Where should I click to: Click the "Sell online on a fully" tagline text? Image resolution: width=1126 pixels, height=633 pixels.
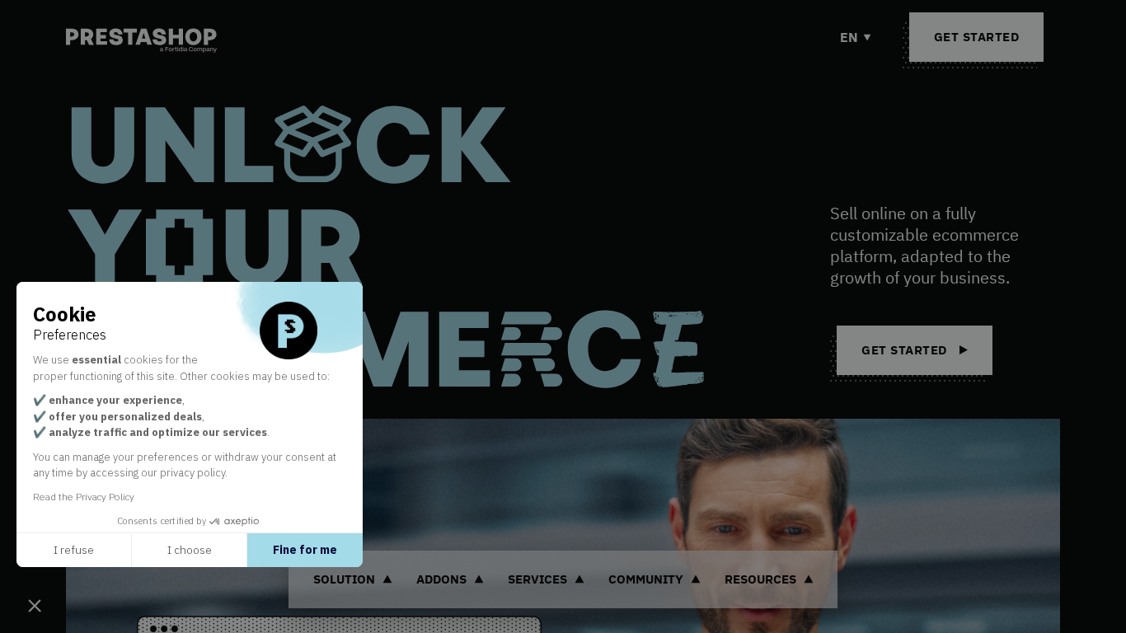903,213
